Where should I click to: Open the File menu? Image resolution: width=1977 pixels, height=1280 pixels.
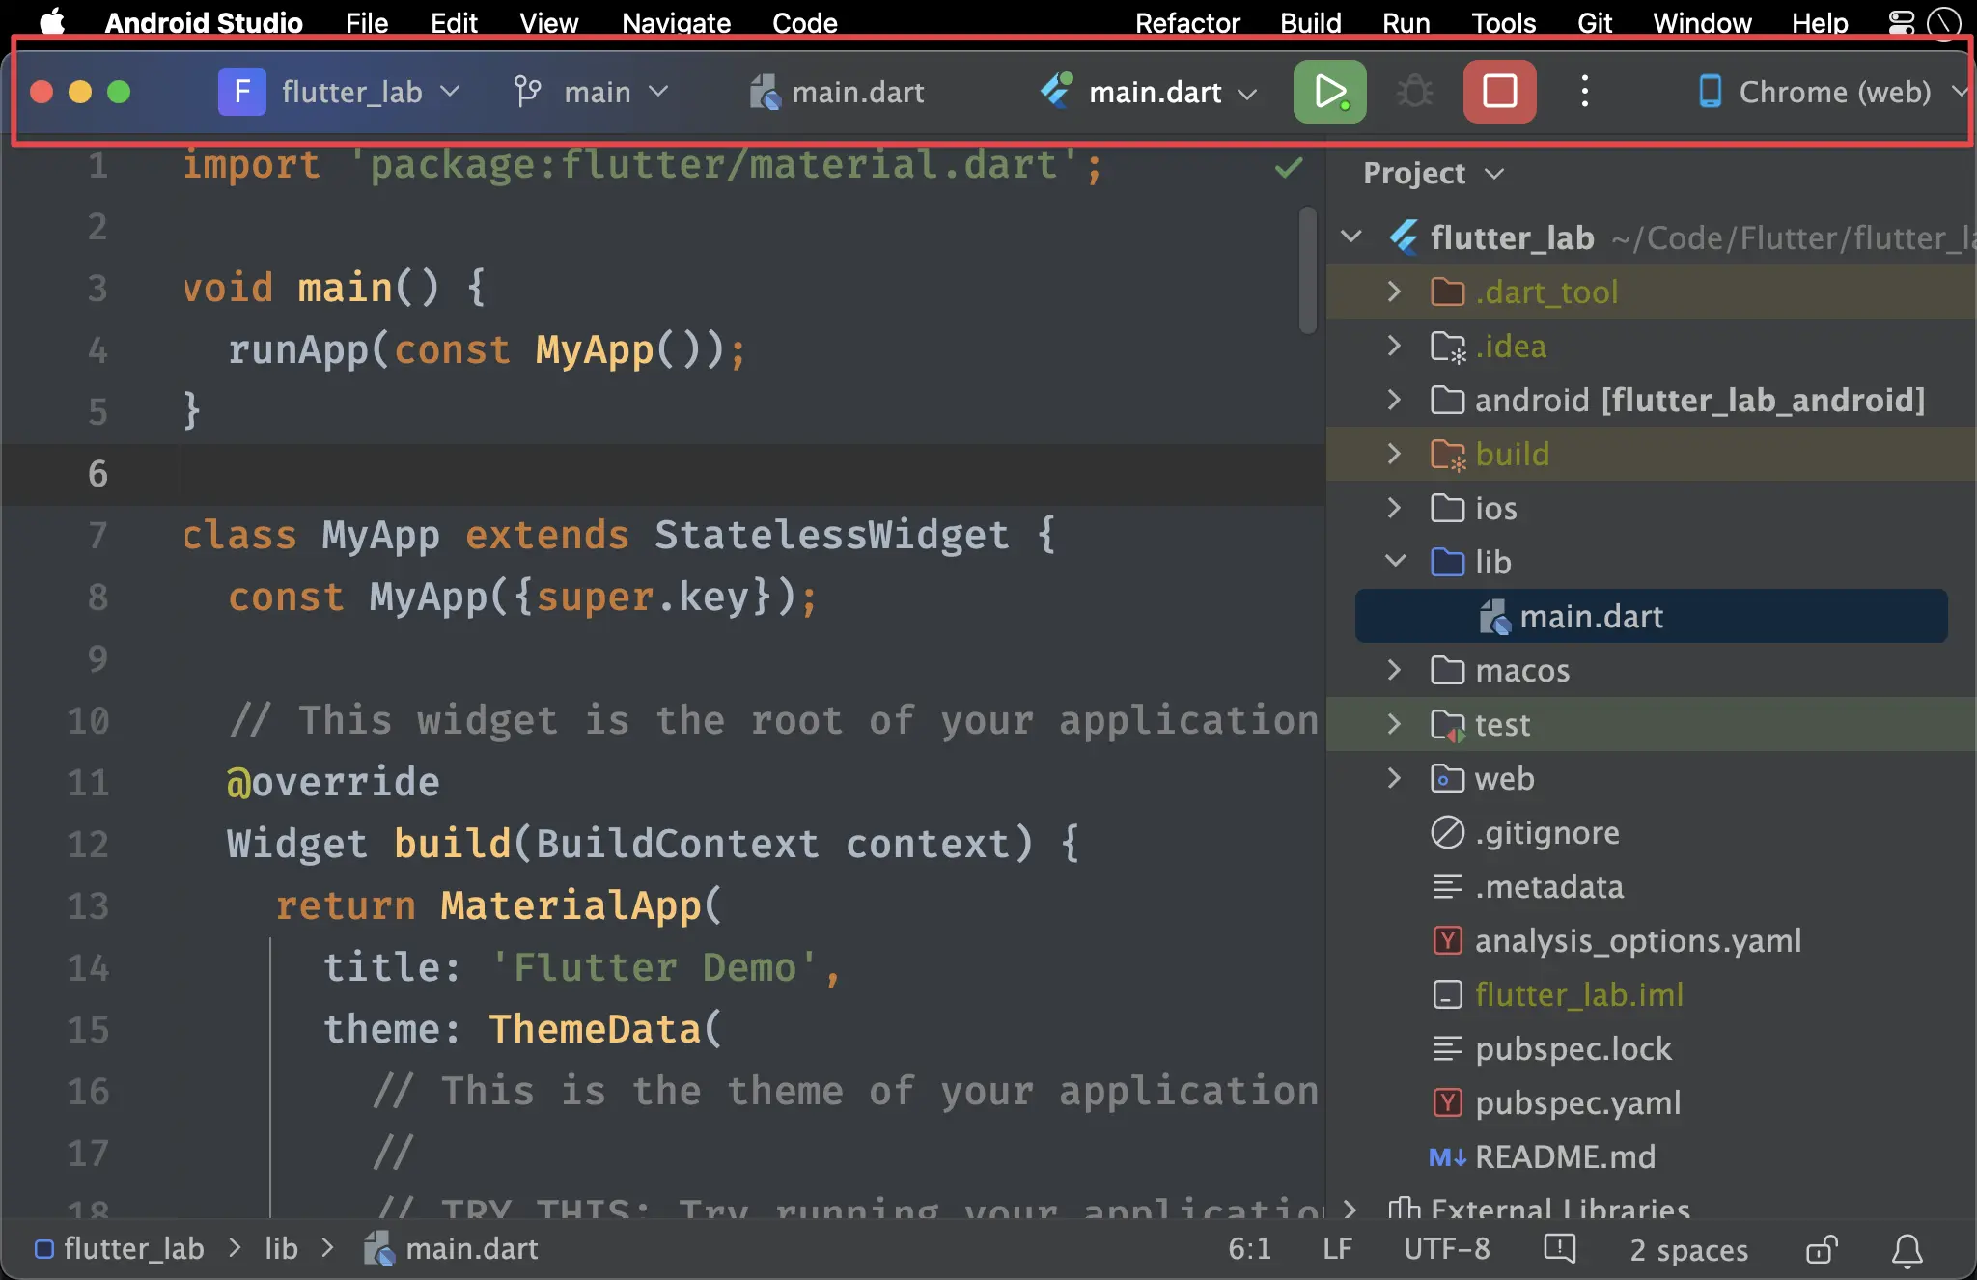pyautogui.click(x=367, y=22)
